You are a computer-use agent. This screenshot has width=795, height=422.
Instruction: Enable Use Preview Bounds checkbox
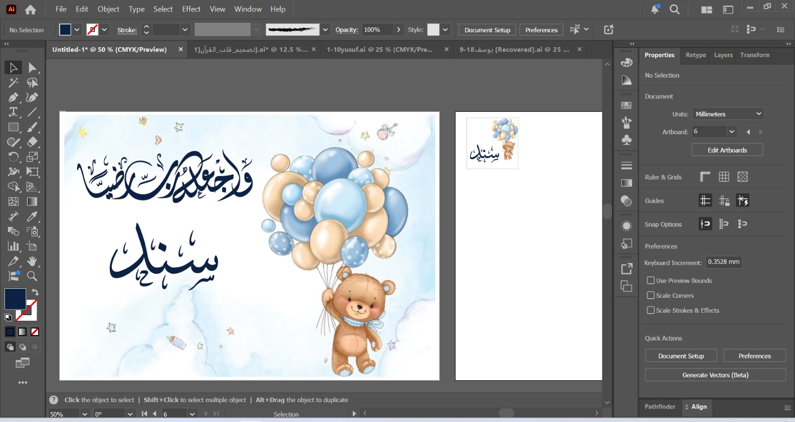pos(650,280)
